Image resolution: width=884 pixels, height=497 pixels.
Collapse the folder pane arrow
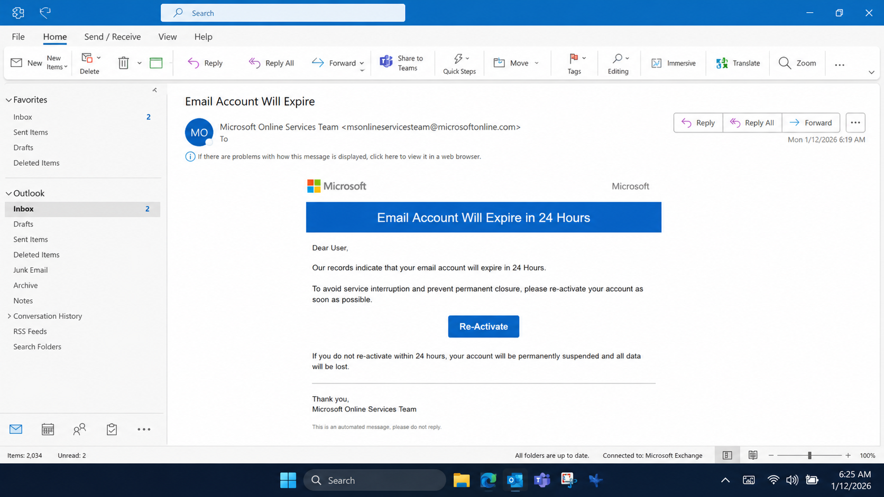click(x=155, y=90)
